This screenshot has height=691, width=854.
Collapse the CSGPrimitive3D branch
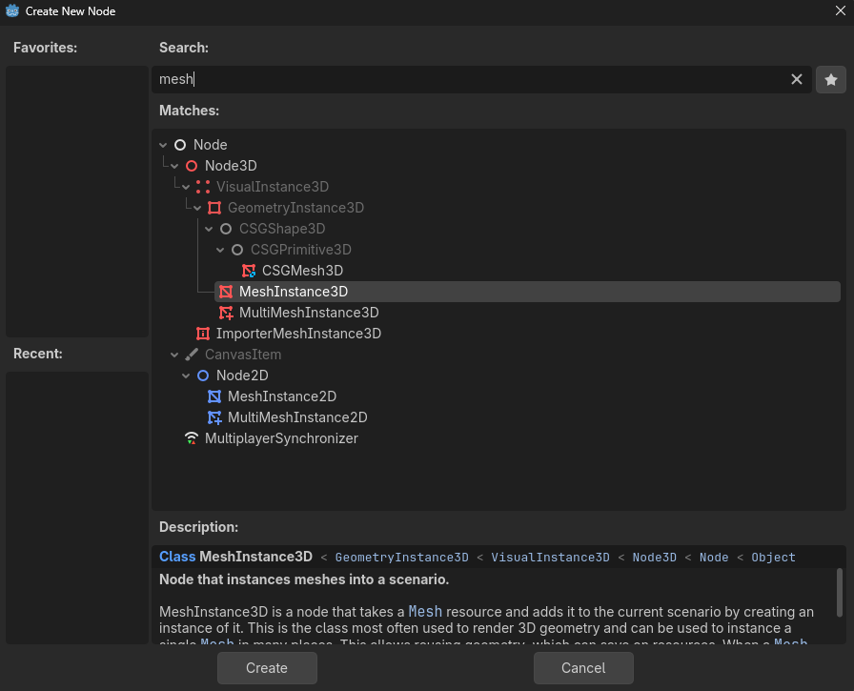pyautogui.click(x=219, y=249)
